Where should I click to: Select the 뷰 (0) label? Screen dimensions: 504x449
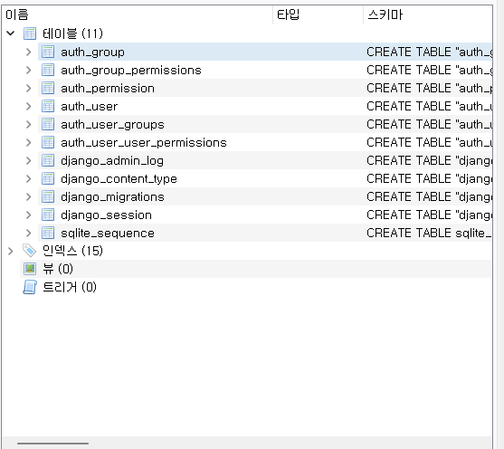pyautogui.click(x=58, y=269)
